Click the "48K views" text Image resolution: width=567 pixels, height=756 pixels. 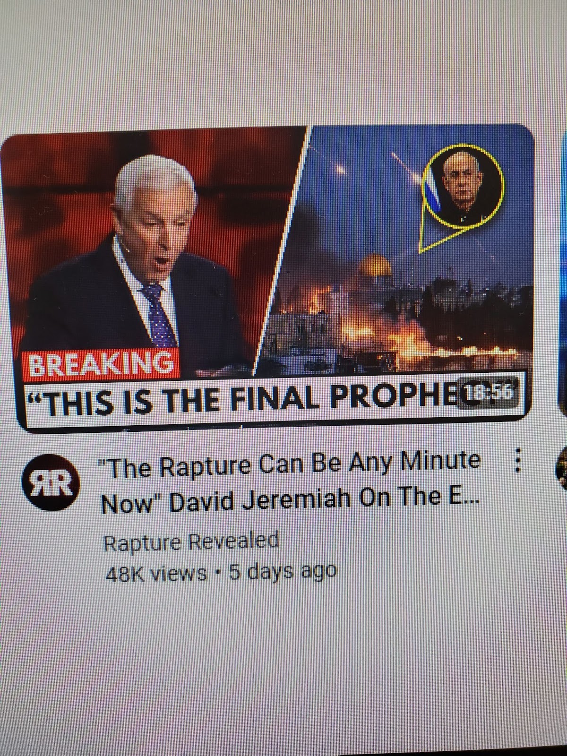pyautogui.click(x=155, y=573)
